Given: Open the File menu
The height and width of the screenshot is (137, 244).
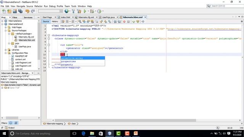Looking at the screenshot, I should 2,6.
